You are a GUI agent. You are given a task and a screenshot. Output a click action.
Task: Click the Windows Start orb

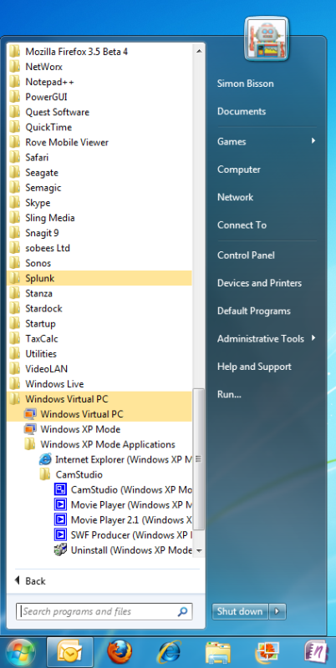pos(20,653)
